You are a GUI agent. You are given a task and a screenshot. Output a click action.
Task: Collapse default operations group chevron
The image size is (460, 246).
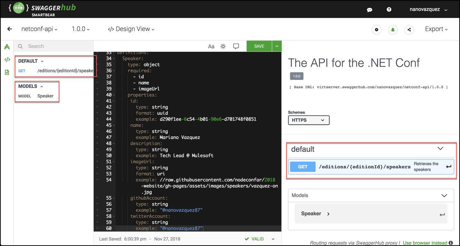(441, 149)
